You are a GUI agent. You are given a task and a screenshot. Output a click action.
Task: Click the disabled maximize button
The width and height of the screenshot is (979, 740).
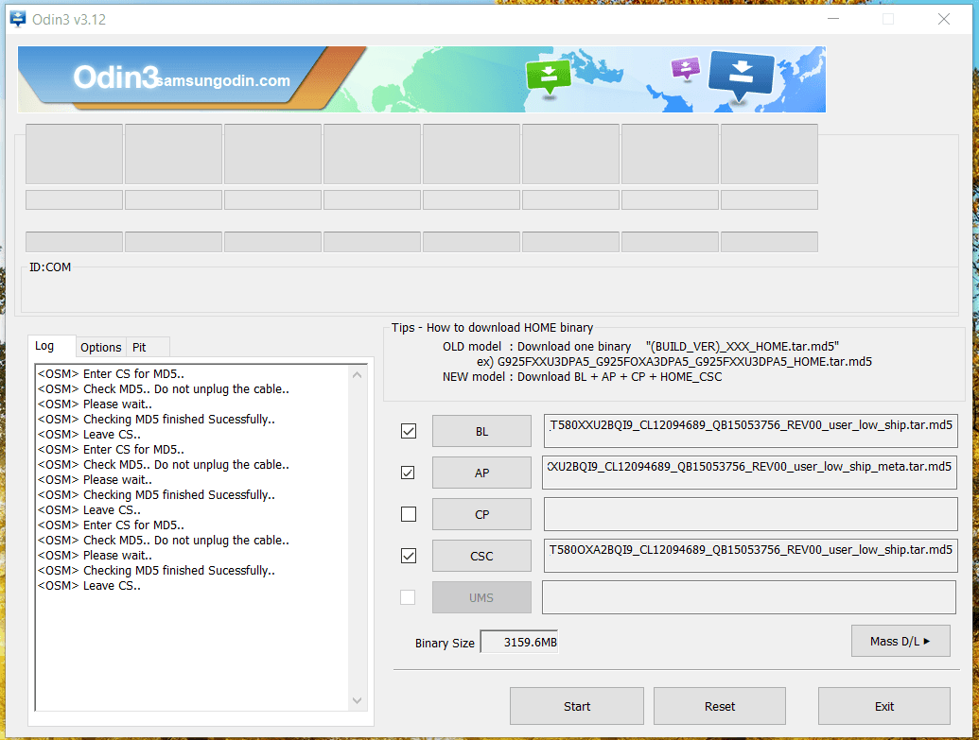click(x=888, y=19)
